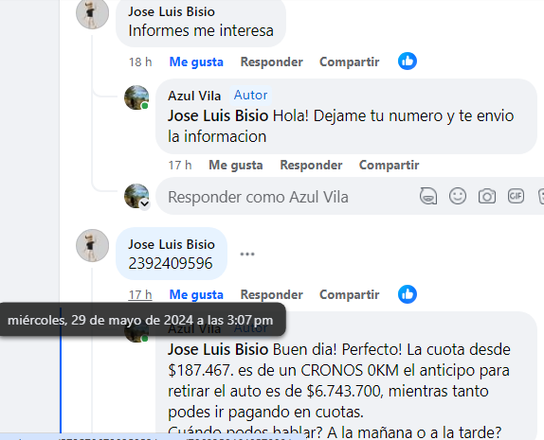This screenshot has width=544, height=440.
Task: Like Azul Vila's 'Dejame tu numero' reply
Action: point(236,166)
